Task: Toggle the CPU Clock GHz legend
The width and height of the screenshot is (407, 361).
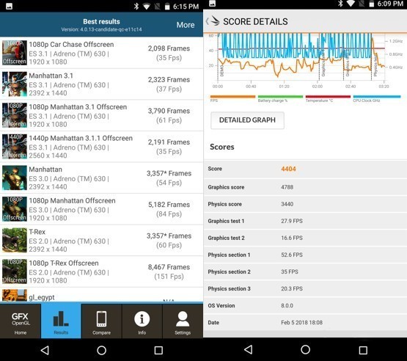Action: click(x=377, y=99)
